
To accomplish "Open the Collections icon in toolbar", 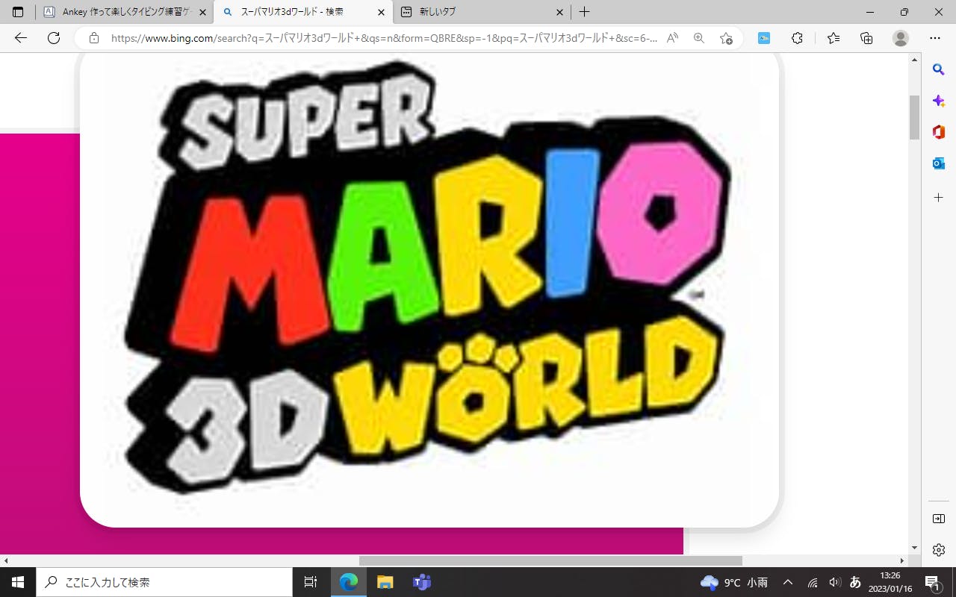I will 866,38.
